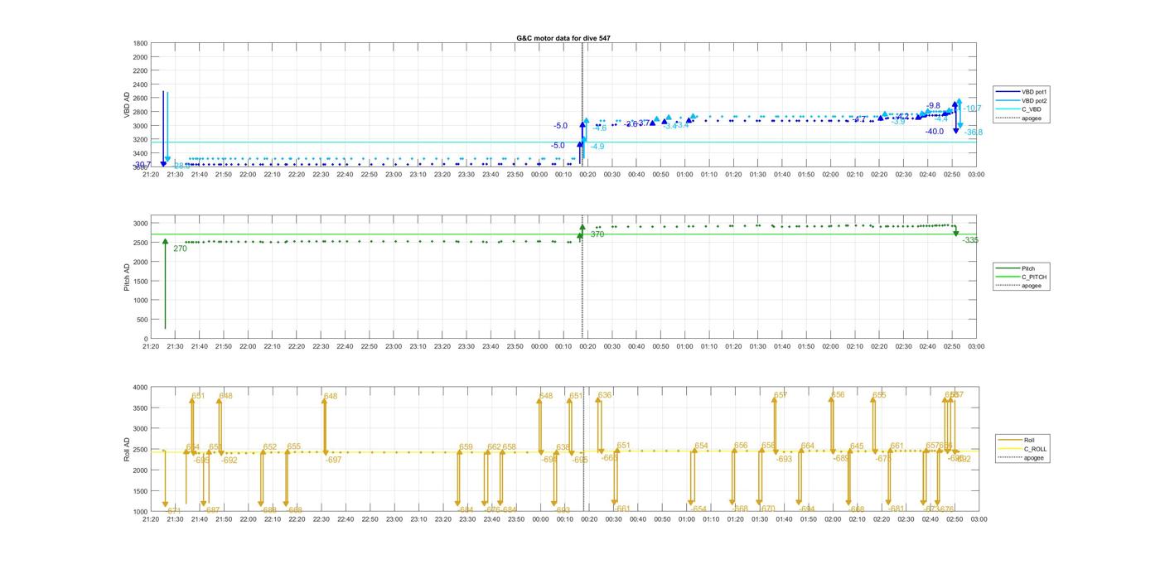1160x574 pixels.
Task: Click the "-681" roll data label
Action: [897, 509]
